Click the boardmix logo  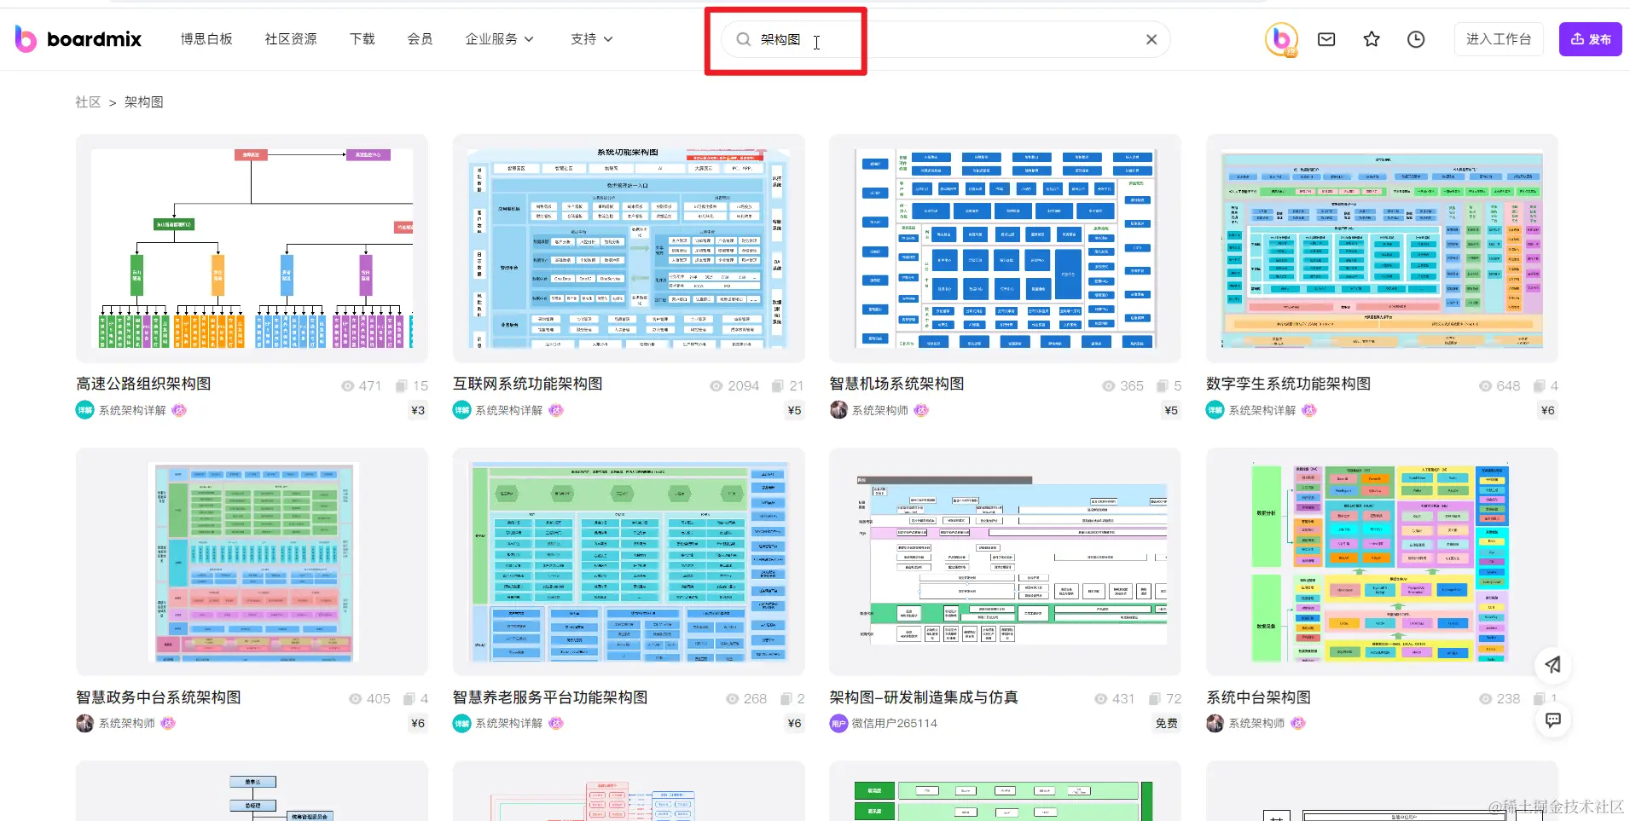[78, 39]
